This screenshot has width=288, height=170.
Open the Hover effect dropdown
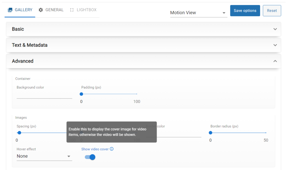[44, 156]
